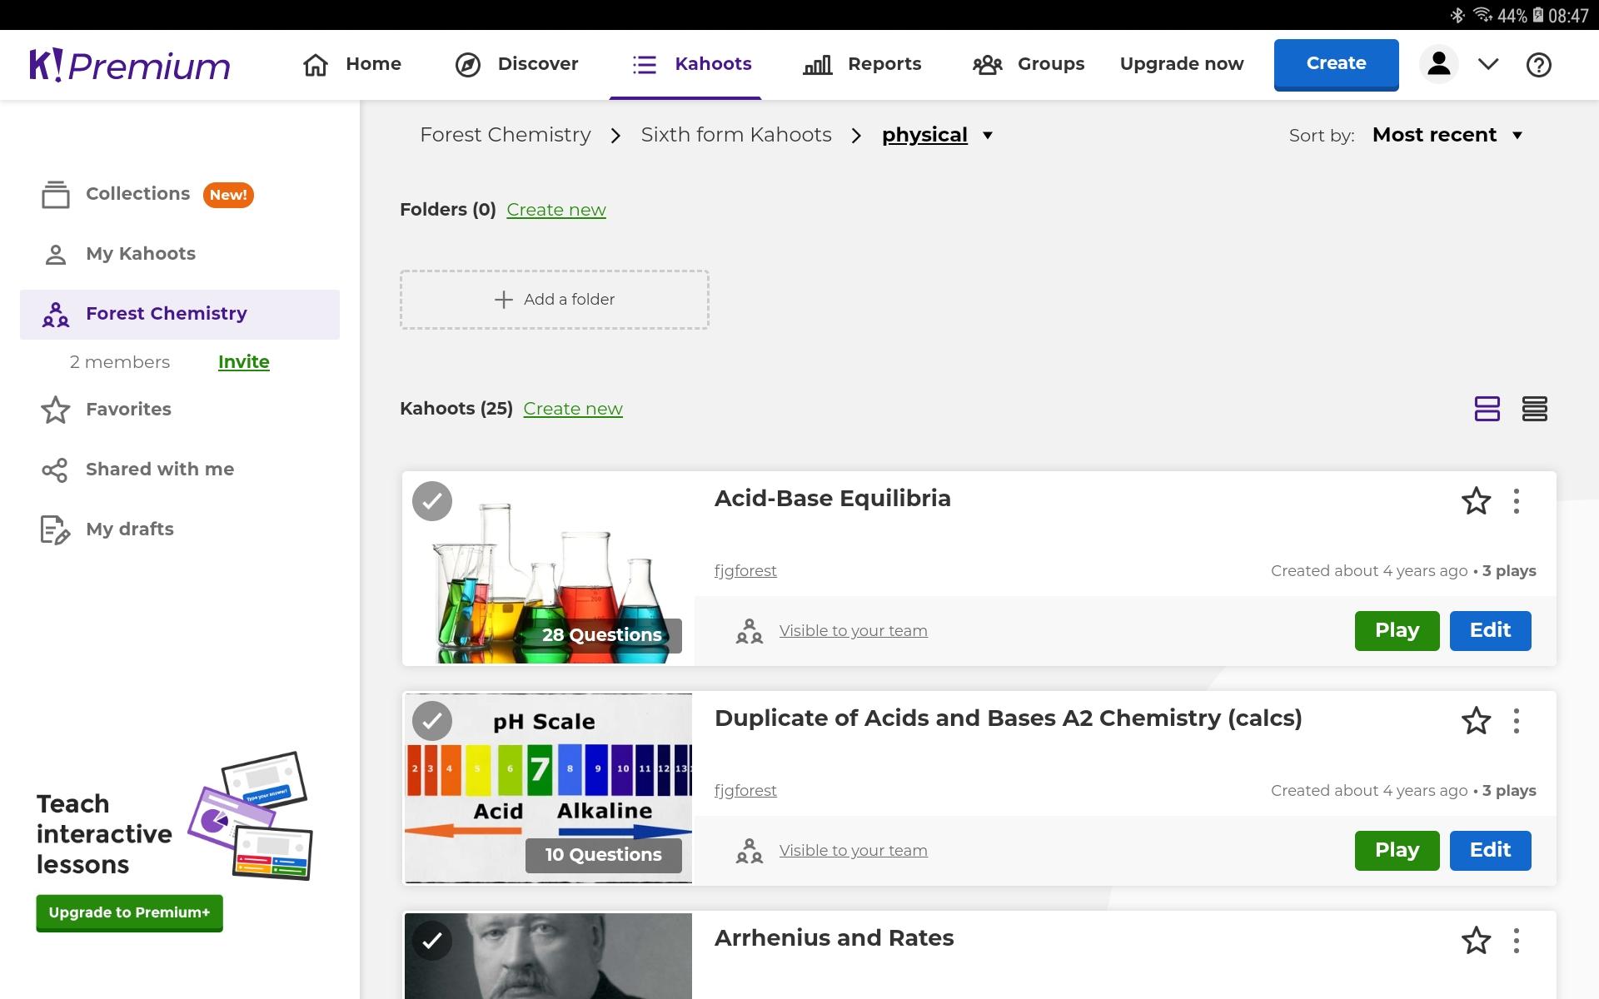Open the Most recent sort dropdown
The width and height of the screenshot is (1599, 999).
(1447, 135)
